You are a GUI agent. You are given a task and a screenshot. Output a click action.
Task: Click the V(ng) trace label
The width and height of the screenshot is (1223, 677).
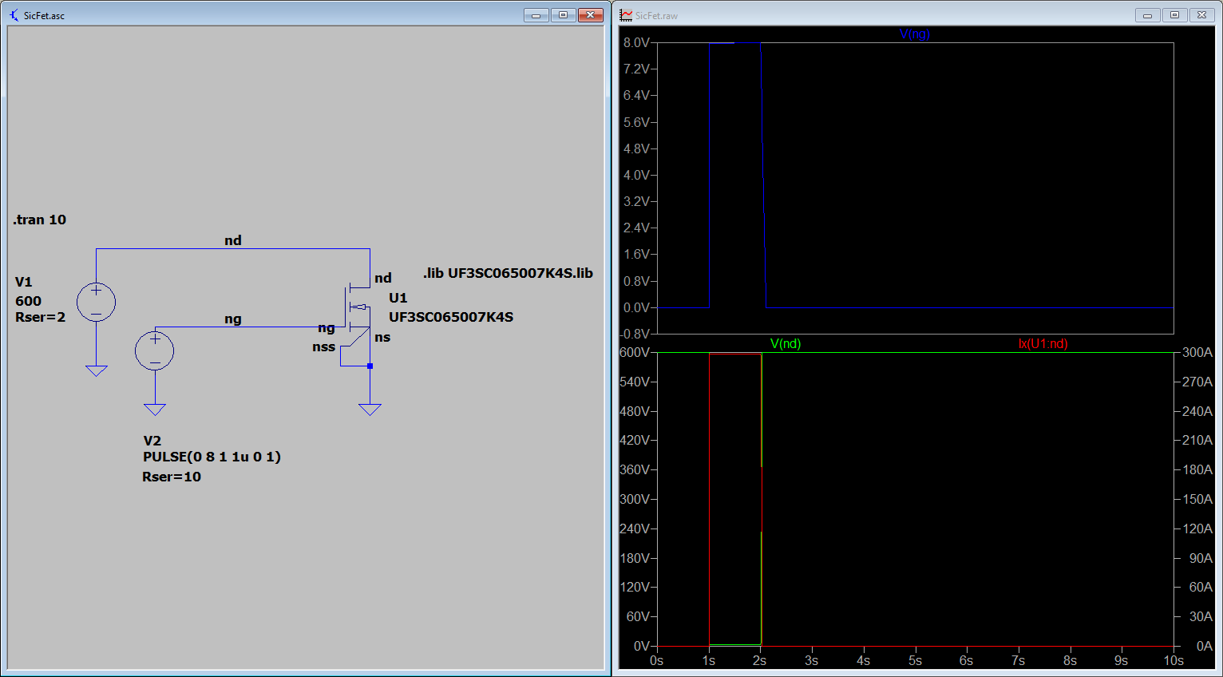(915, 34)
